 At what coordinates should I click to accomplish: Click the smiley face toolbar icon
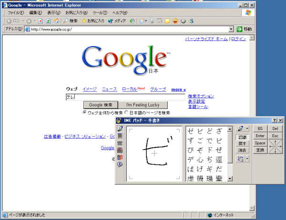175,21
